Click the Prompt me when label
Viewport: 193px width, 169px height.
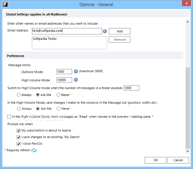click(x=20, y=124)
